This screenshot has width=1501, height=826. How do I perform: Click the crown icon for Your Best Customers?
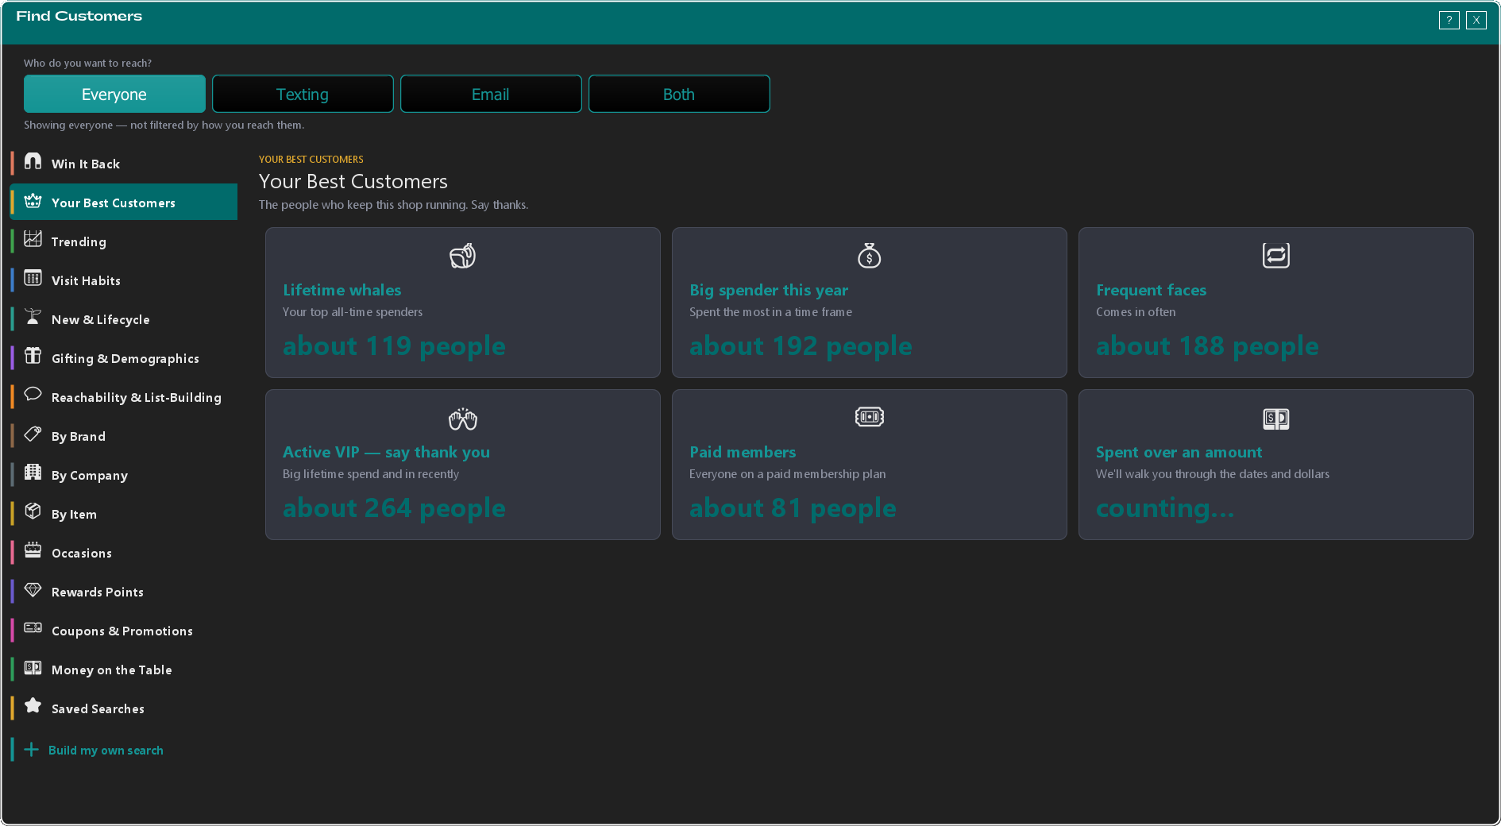pyautogui.click(x=33, y=201)
